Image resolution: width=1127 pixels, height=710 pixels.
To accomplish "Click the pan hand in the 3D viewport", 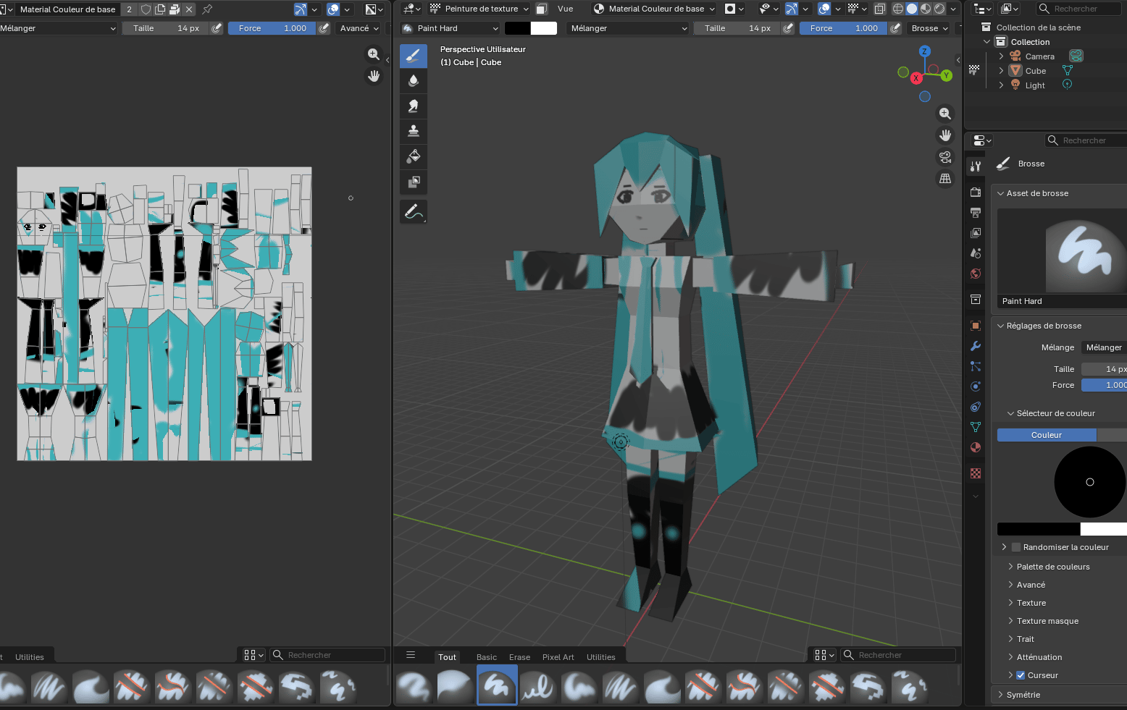I will coord(945,135).
